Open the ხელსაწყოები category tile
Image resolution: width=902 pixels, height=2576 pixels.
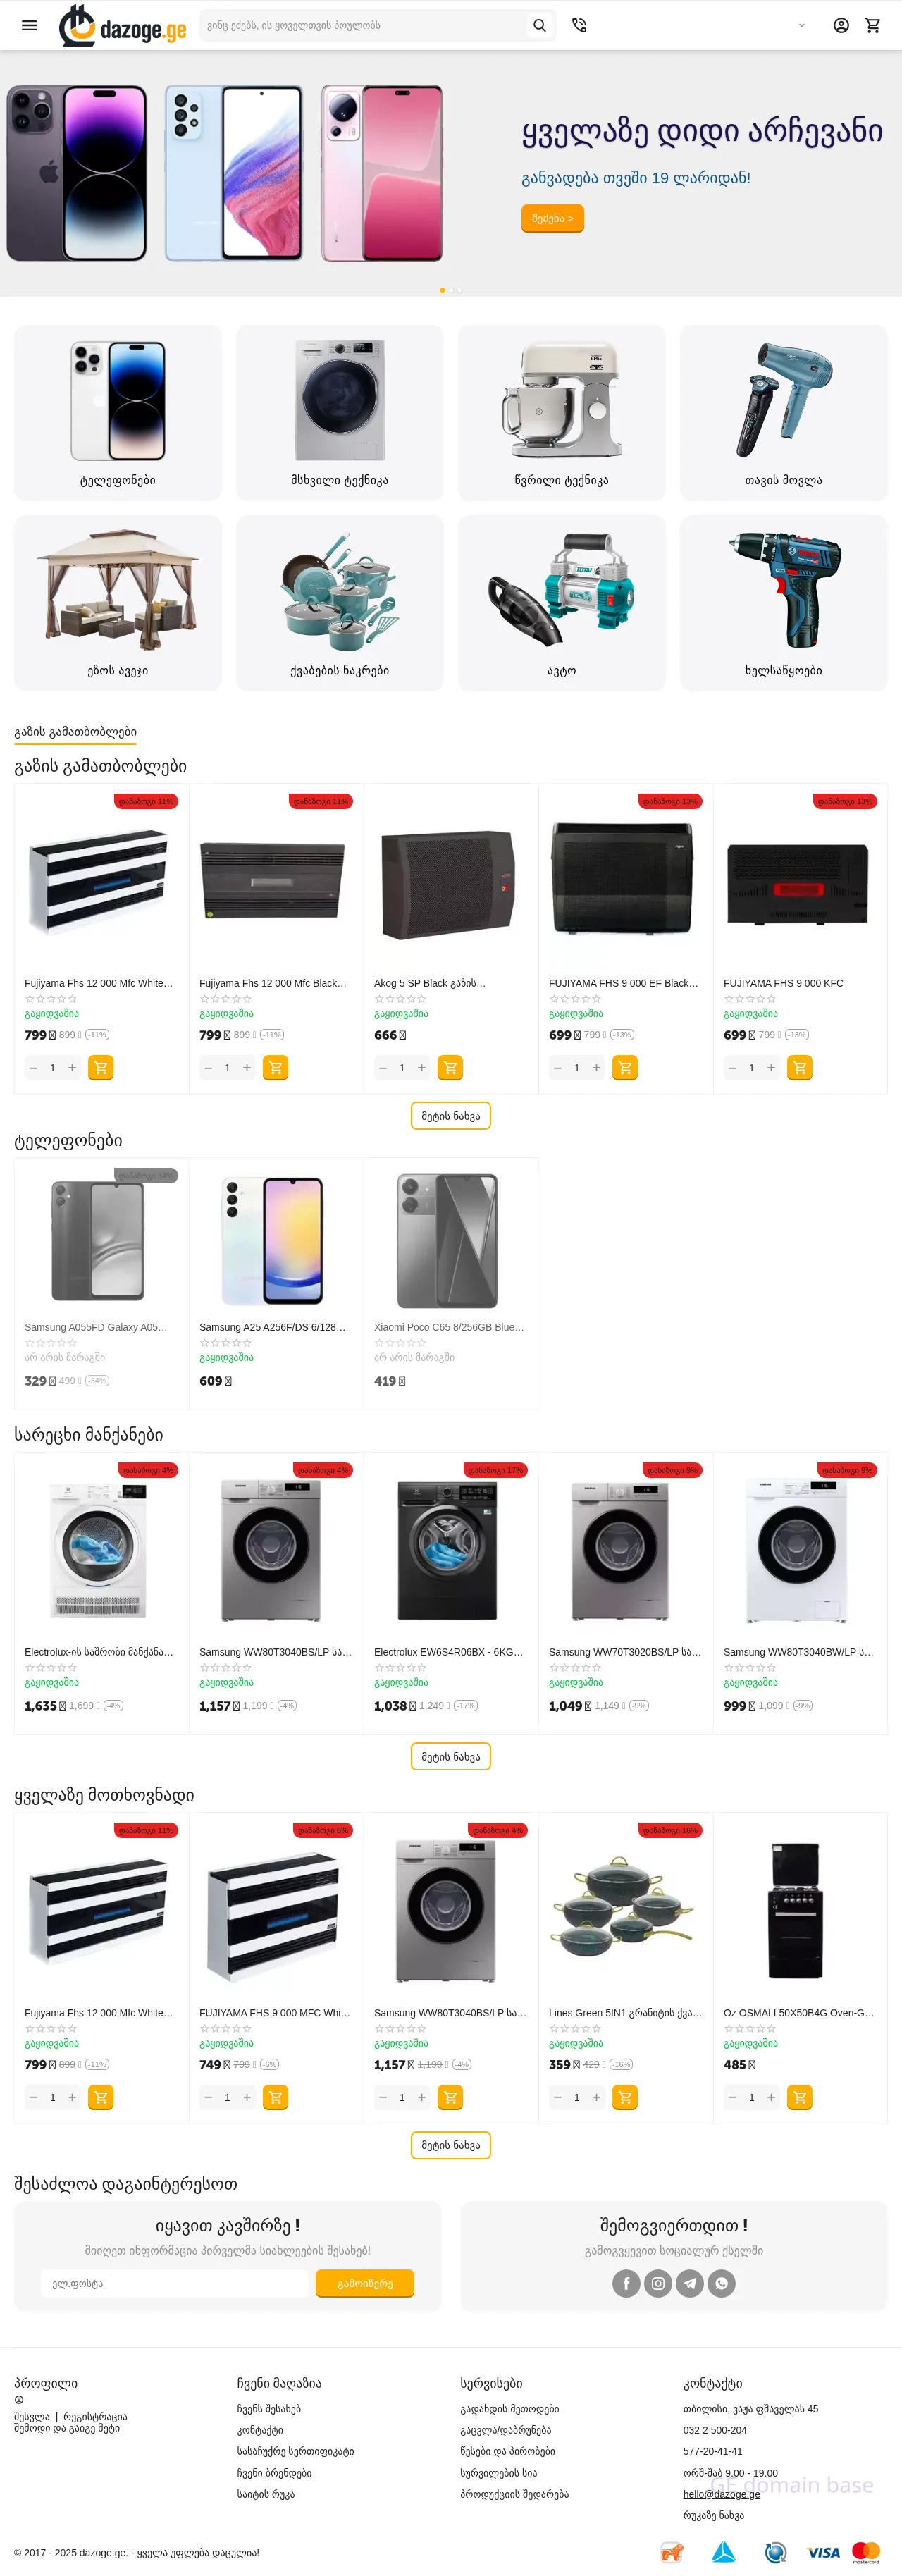click(x=783, y=602)
